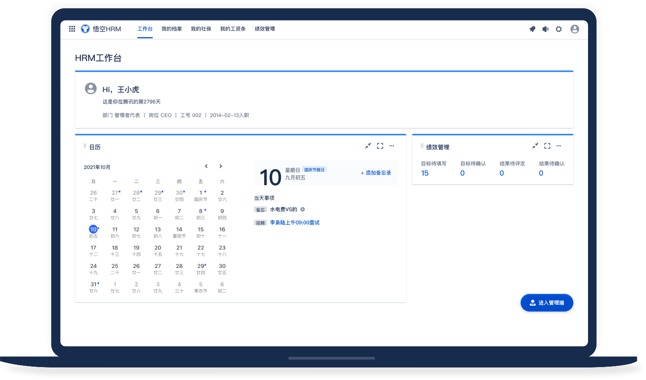Click the 进入管理端 button
The width and height of the screenshot is (646, 380).
coord(547,303)
